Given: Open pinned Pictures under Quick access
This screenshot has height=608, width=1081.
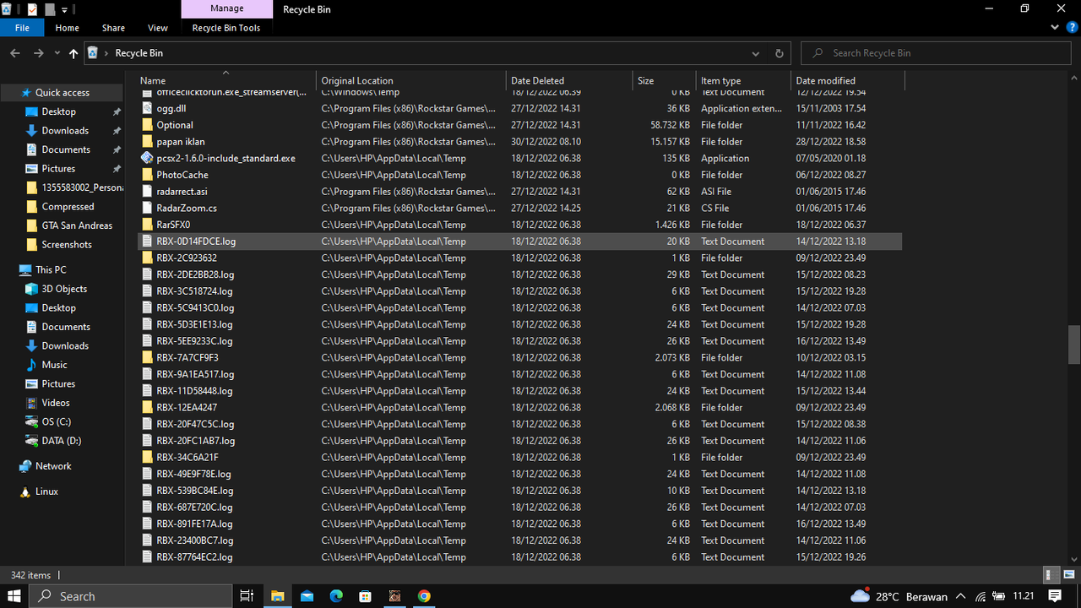Looking at the screenshot, I should [58, 169].
